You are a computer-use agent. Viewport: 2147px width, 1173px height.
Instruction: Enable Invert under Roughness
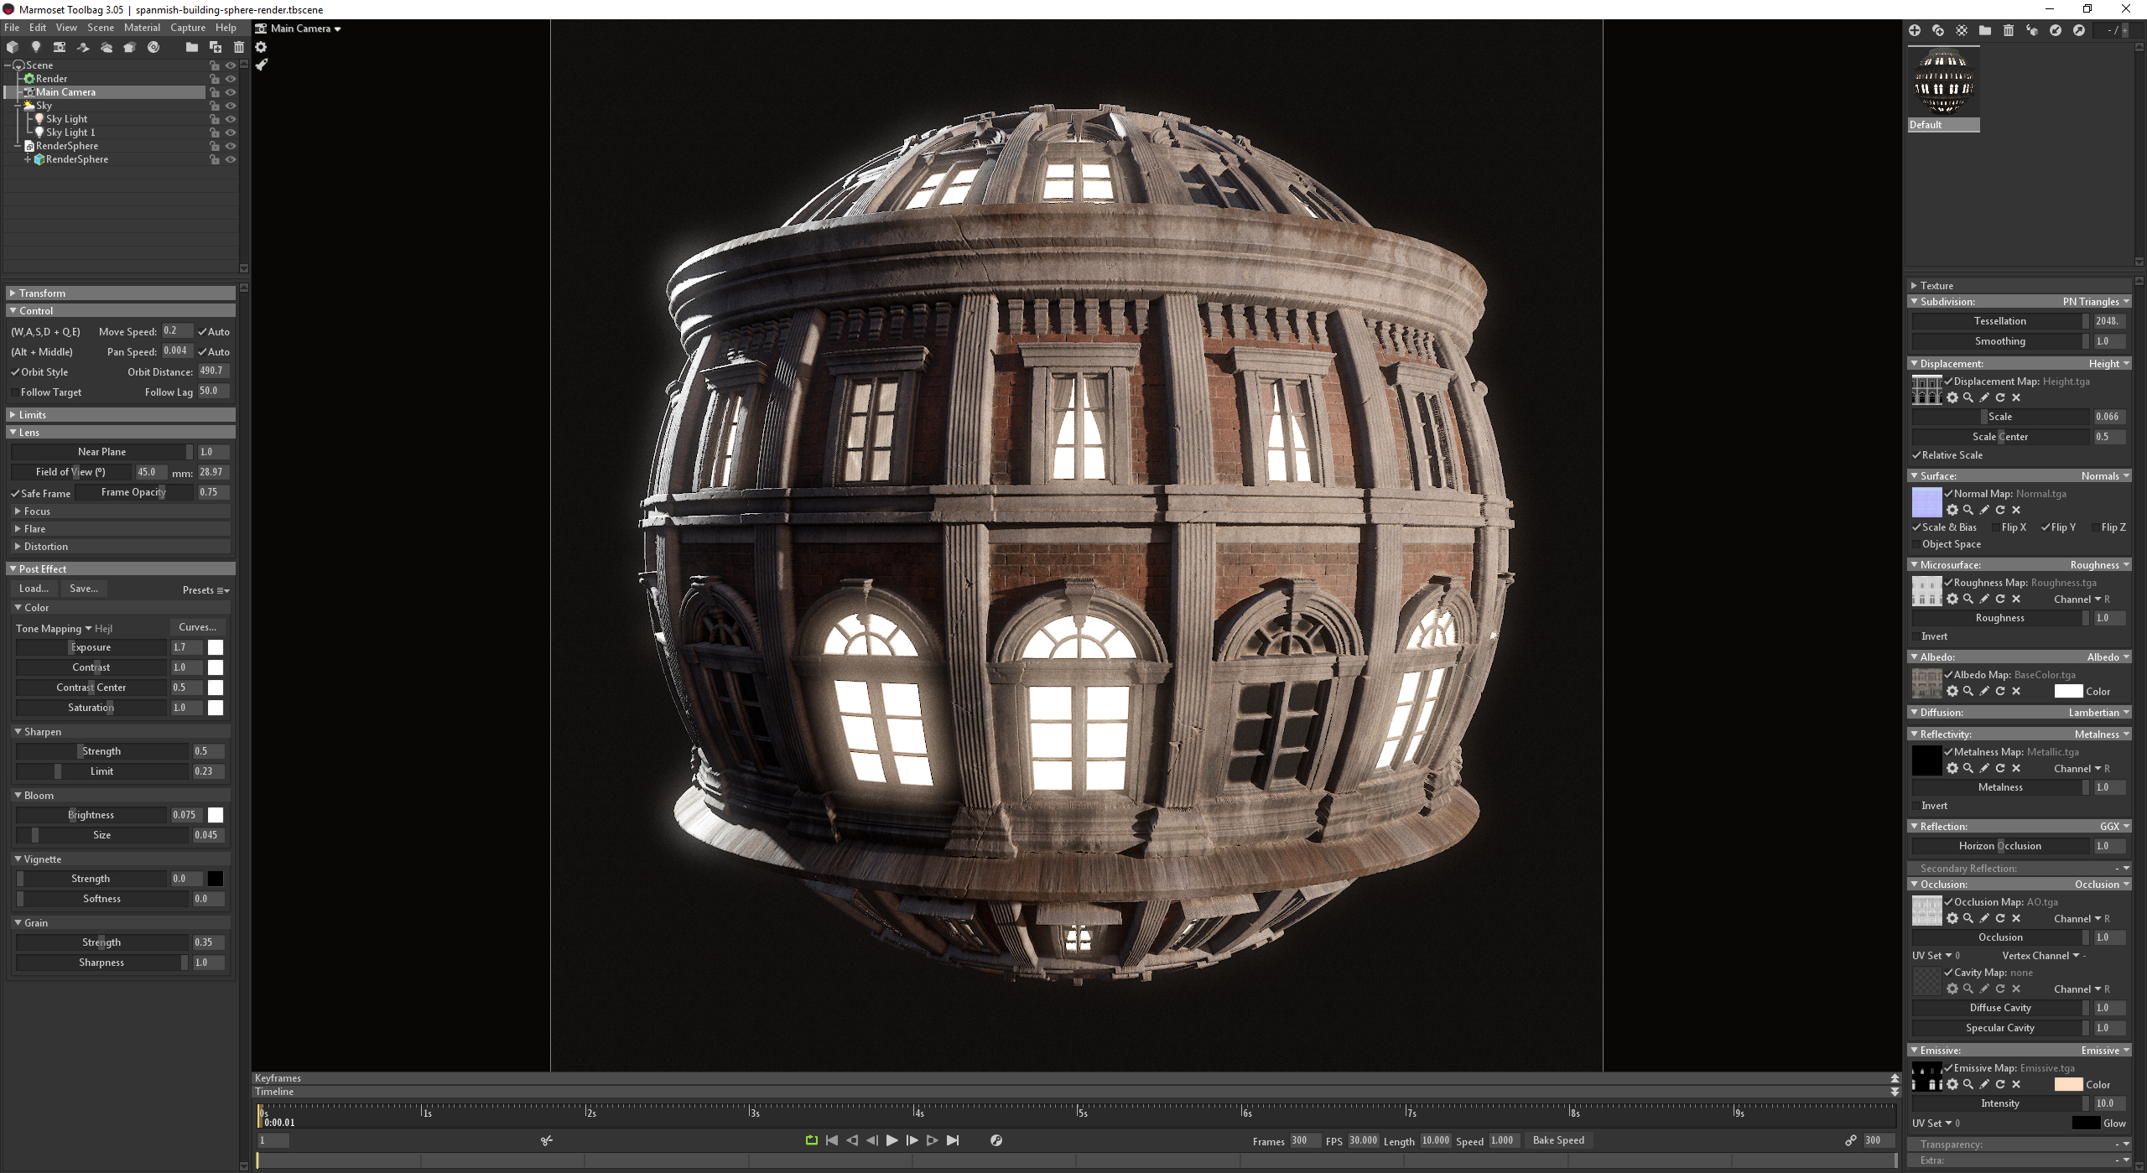point(1916,636)
